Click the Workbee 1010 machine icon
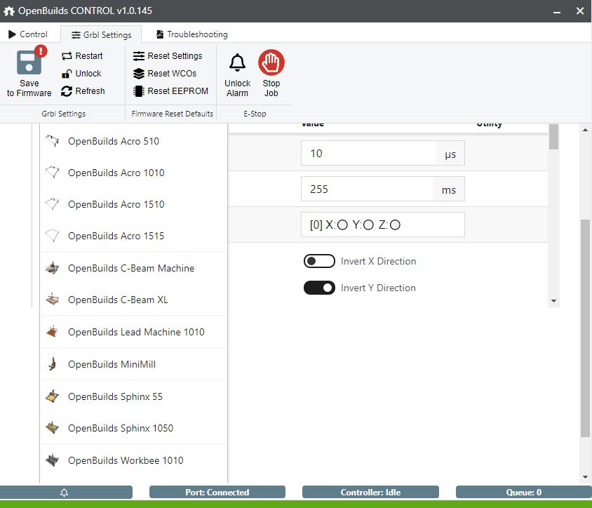This screenshot has height=508, width=592. tap(53, 460)
